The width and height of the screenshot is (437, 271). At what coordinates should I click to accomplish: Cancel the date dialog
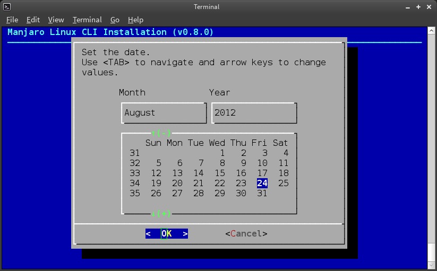pyautogui.click(x=246, y=234)
